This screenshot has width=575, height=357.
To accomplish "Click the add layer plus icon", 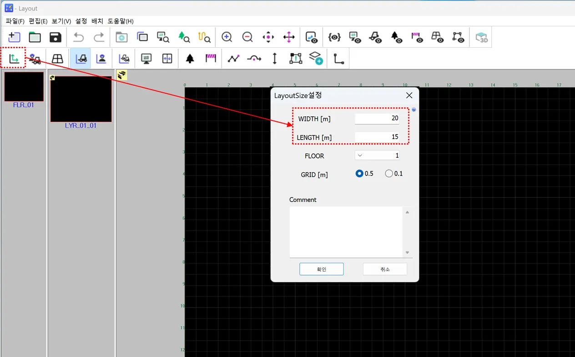I will click(x=316, y=59).
